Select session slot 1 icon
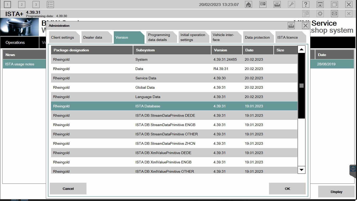 tap(8, 4)
